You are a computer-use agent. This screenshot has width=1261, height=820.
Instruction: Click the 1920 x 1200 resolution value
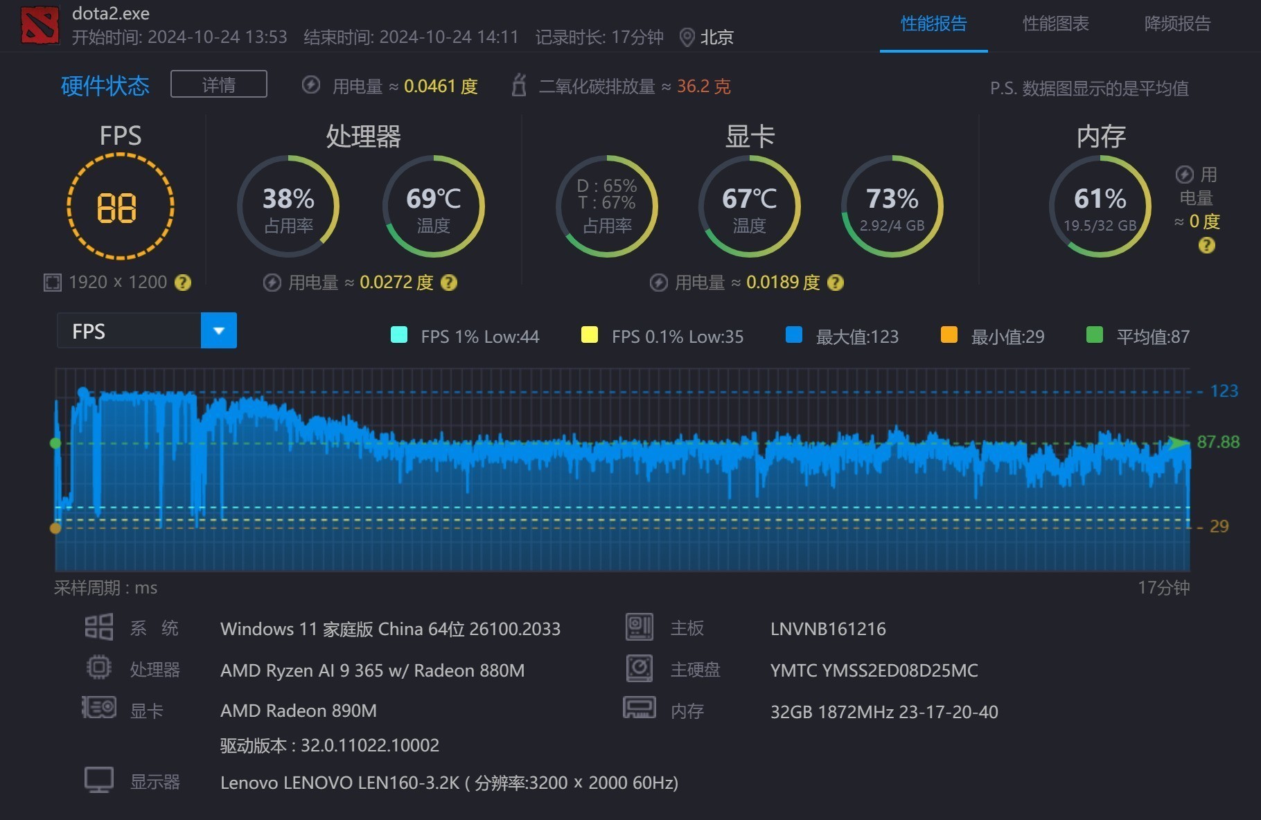coord(118,283)
